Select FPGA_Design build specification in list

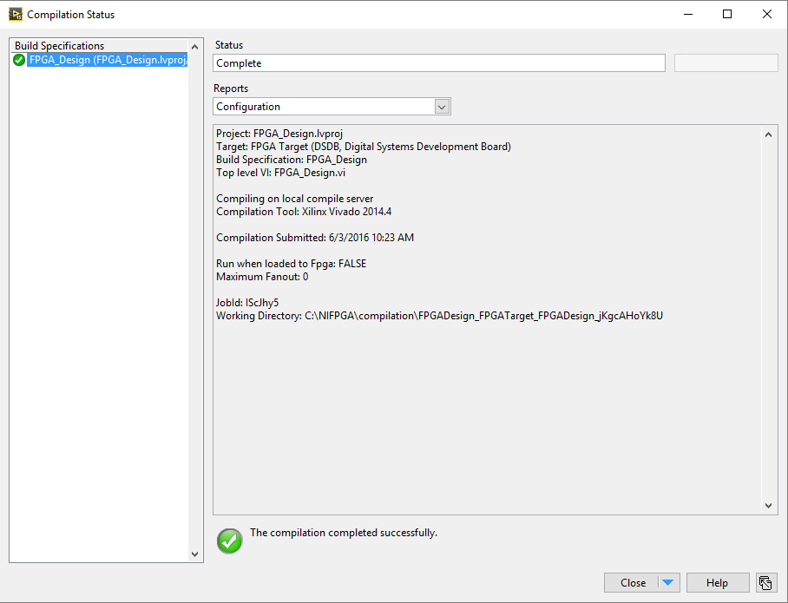[108, 60]
